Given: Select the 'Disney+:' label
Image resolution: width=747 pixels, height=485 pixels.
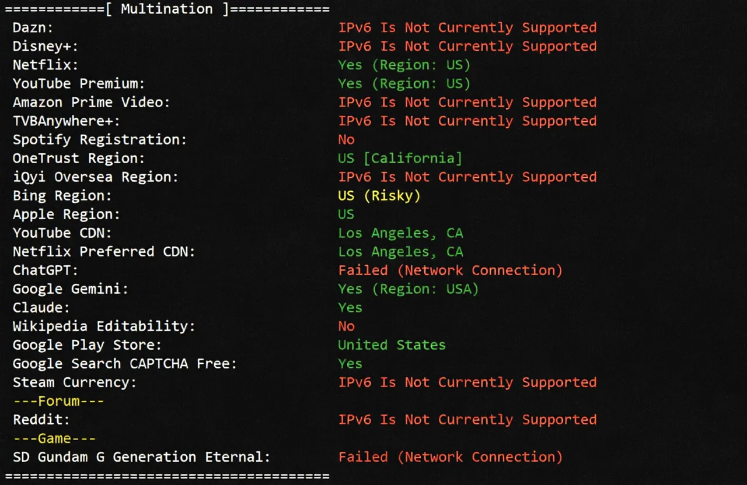Looking at the screenshot, I should 46,46.
